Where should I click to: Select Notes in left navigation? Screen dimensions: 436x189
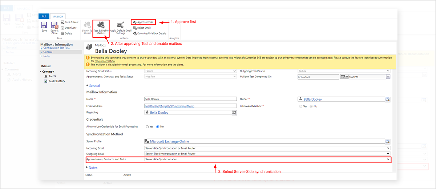pyautogui.click(x=47, y=56)
